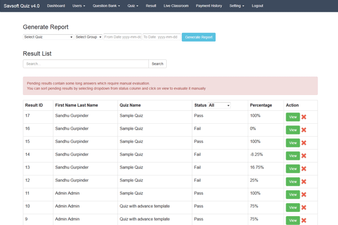Click the Logout link
Screen dimensions: 338x225
(x=257, y=6)
